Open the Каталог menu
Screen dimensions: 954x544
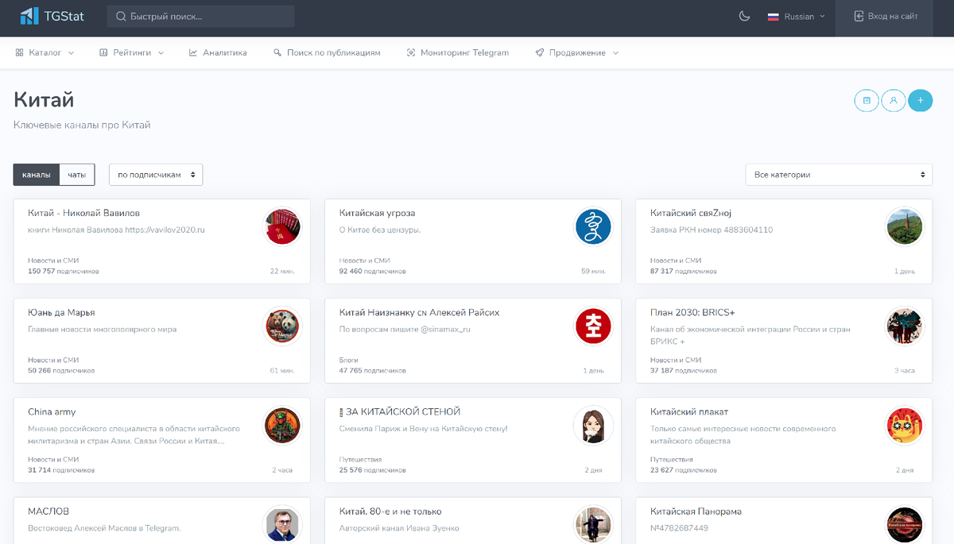pos(45,52)
